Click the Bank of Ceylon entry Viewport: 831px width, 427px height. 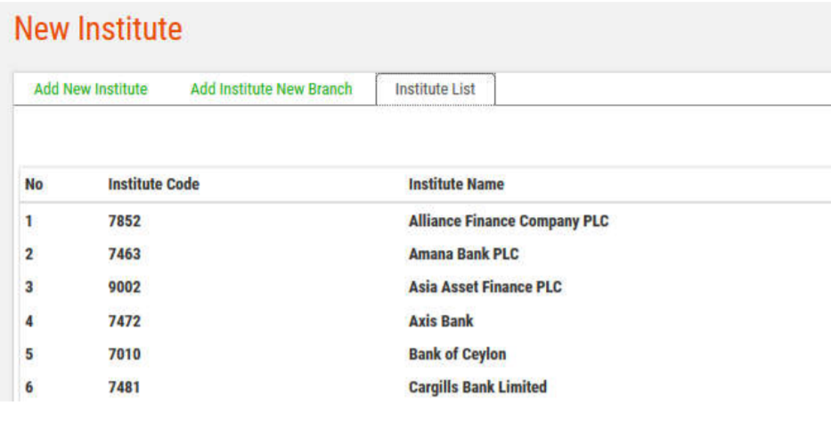coord(457,354)
